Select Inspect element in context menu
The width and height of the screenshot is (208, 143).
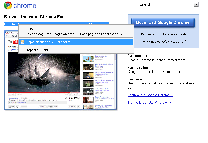(76, 50)
